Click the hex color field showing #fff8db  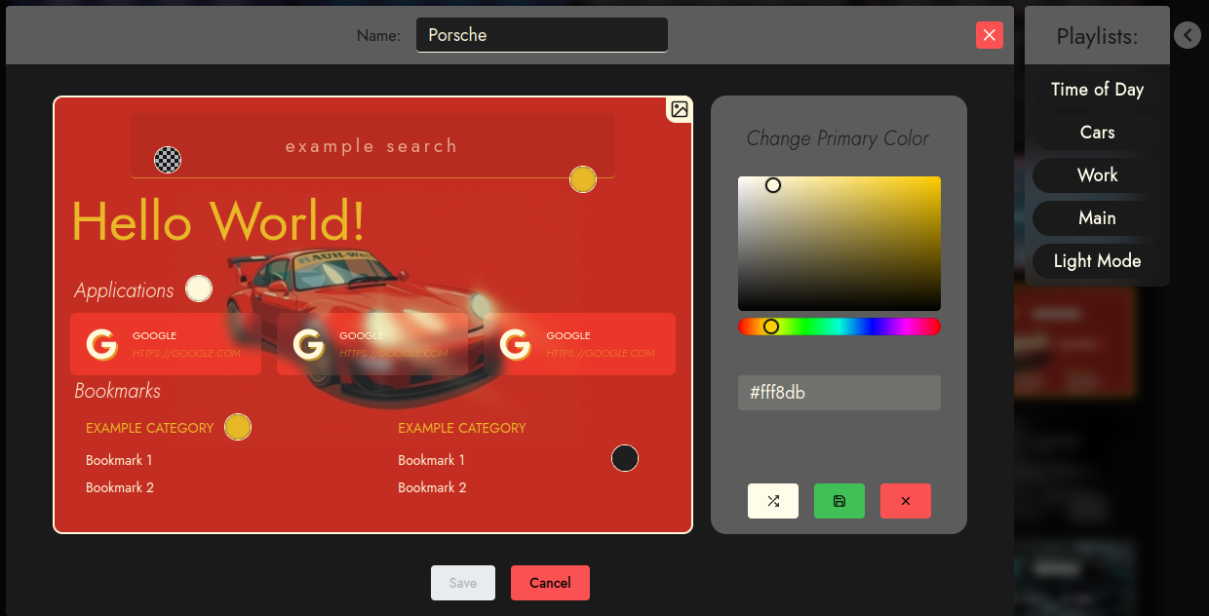(839, 393)
